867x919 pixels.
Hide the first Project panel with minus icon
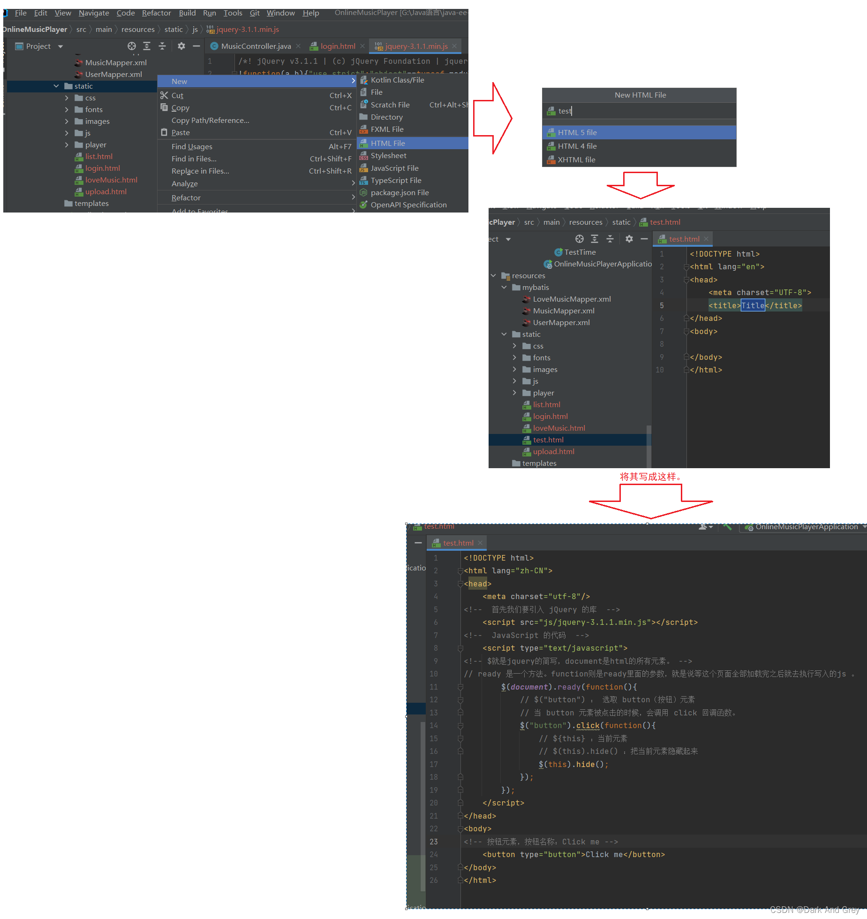pyautogui.click(x=196, y=46)
